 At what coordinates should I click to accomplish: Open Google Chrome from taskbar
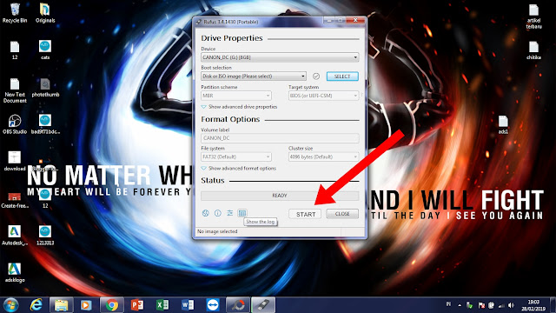[x=112, y=305]
